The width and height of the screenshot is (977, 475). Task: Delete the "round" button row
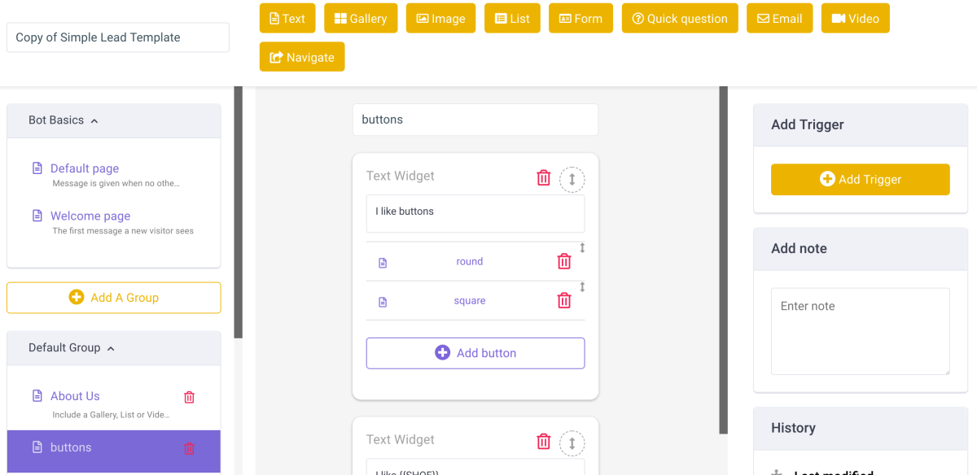tap(564, 261)
